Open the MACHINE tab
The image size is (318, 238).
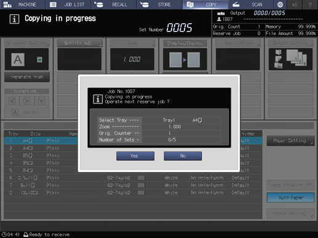pos(22,4)
